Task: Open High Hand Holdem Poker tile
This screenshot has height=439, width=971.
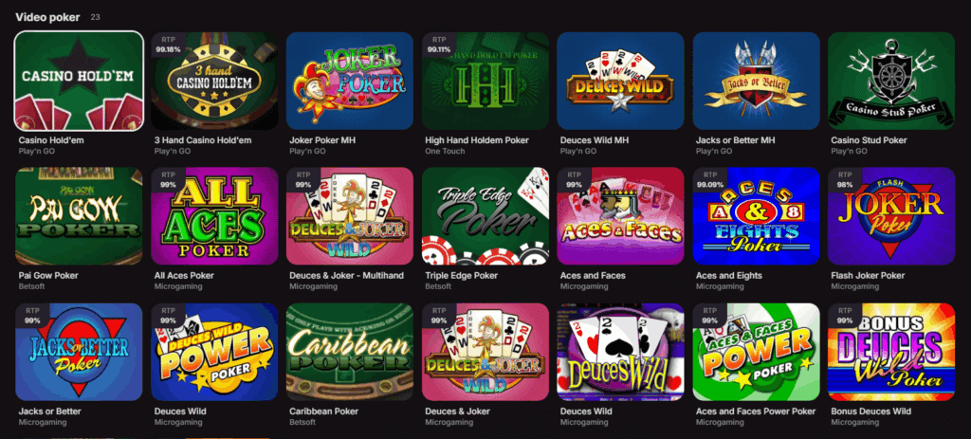Action: tap(485, 81)
